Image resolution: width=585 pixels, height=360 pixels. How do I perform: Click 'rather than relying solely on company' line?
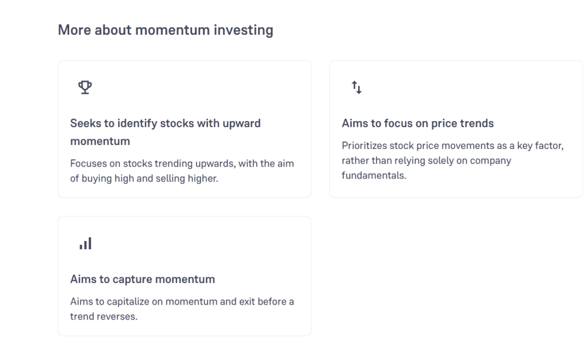pos(426,161)
